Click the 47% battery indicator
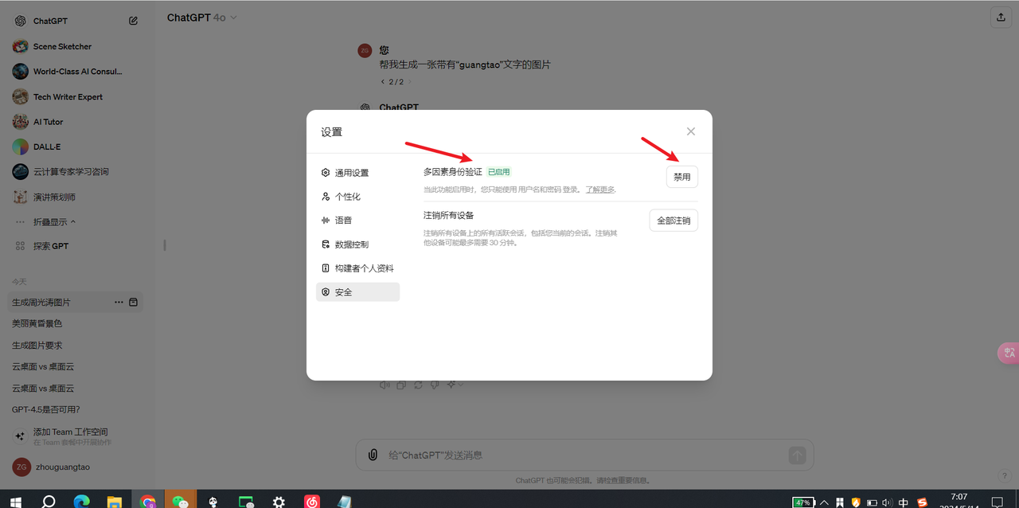The width and height of the screenshot is (1019, 508). click(802, 502)
